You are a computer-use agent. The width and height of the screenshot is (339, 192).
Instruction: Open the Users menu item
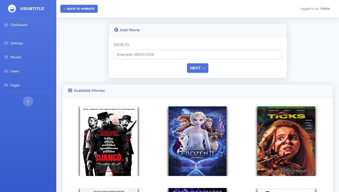pos(28,71)
